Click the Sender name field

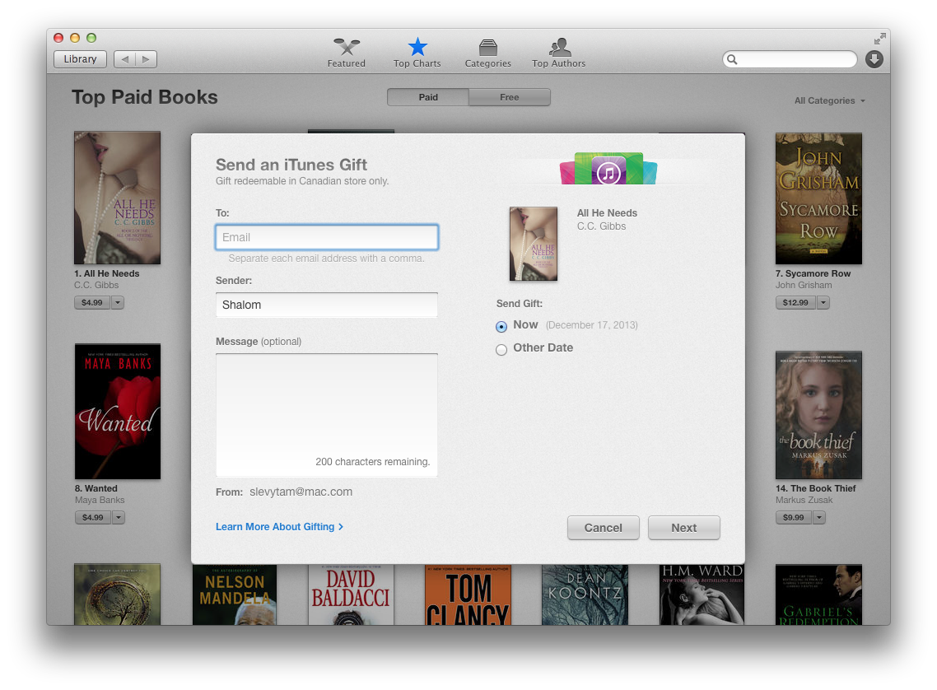pos(327,305)
